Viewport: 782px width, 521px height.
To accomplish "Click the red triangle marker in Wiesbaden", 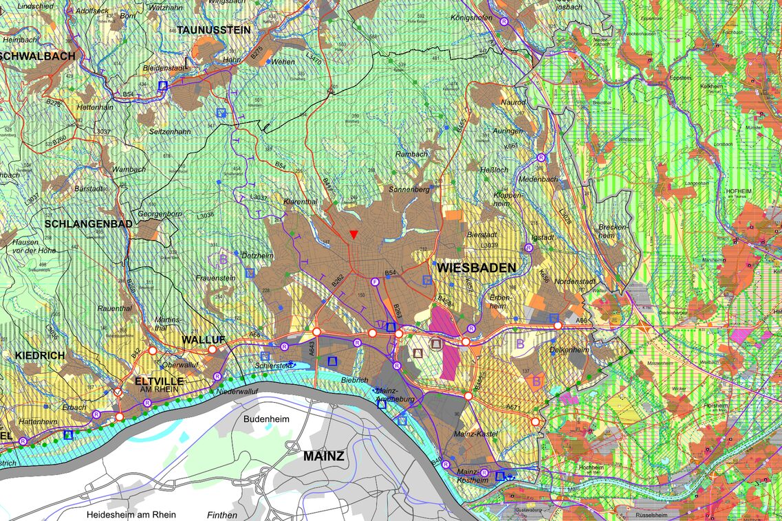I will pos(354,235).
